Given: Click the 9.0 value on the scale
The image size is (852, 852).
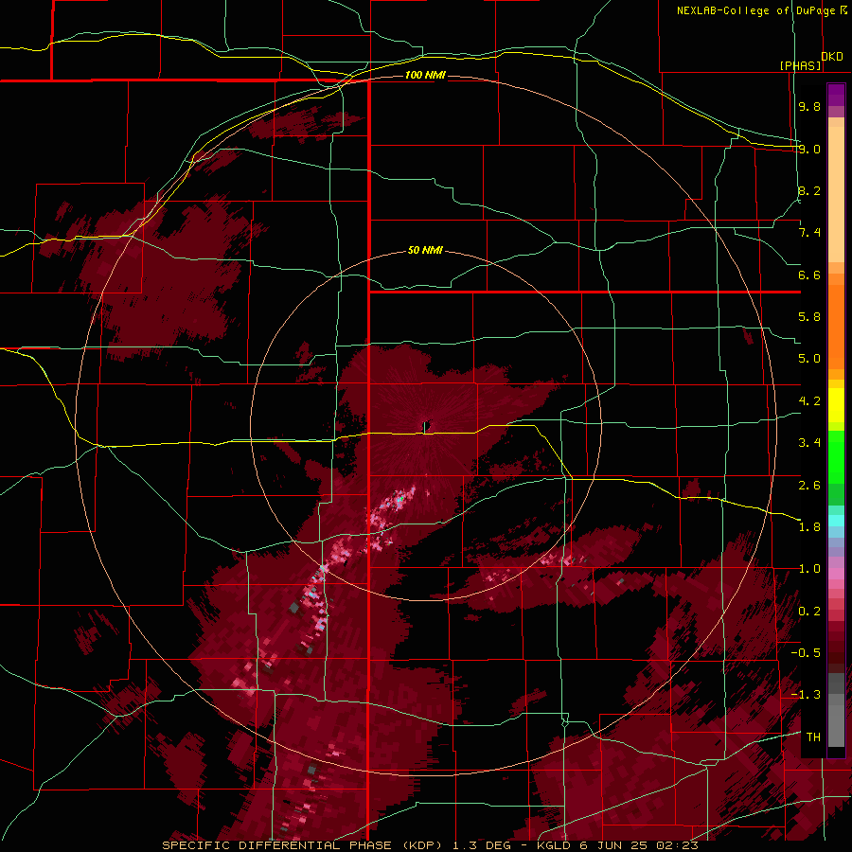Looking at the screenshot, I should (809, 149).
